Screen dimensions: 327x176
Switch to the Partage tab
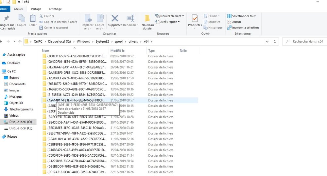(36, 9)
